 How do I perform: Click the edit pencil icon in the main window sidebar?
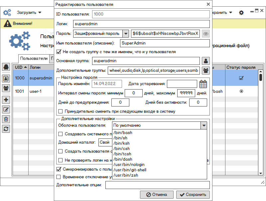tap(6, 109)
